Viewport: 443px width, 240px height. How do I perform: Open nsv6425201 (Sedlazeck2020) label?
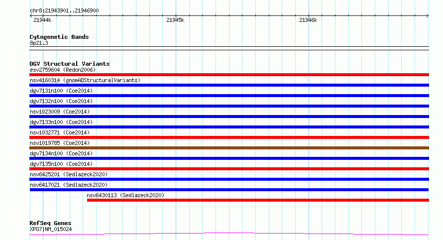(x=69, y=174)
